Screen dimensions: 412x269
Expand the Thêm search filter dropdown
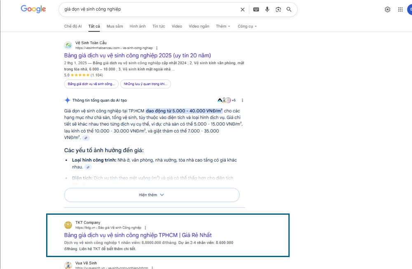[223, 26]
